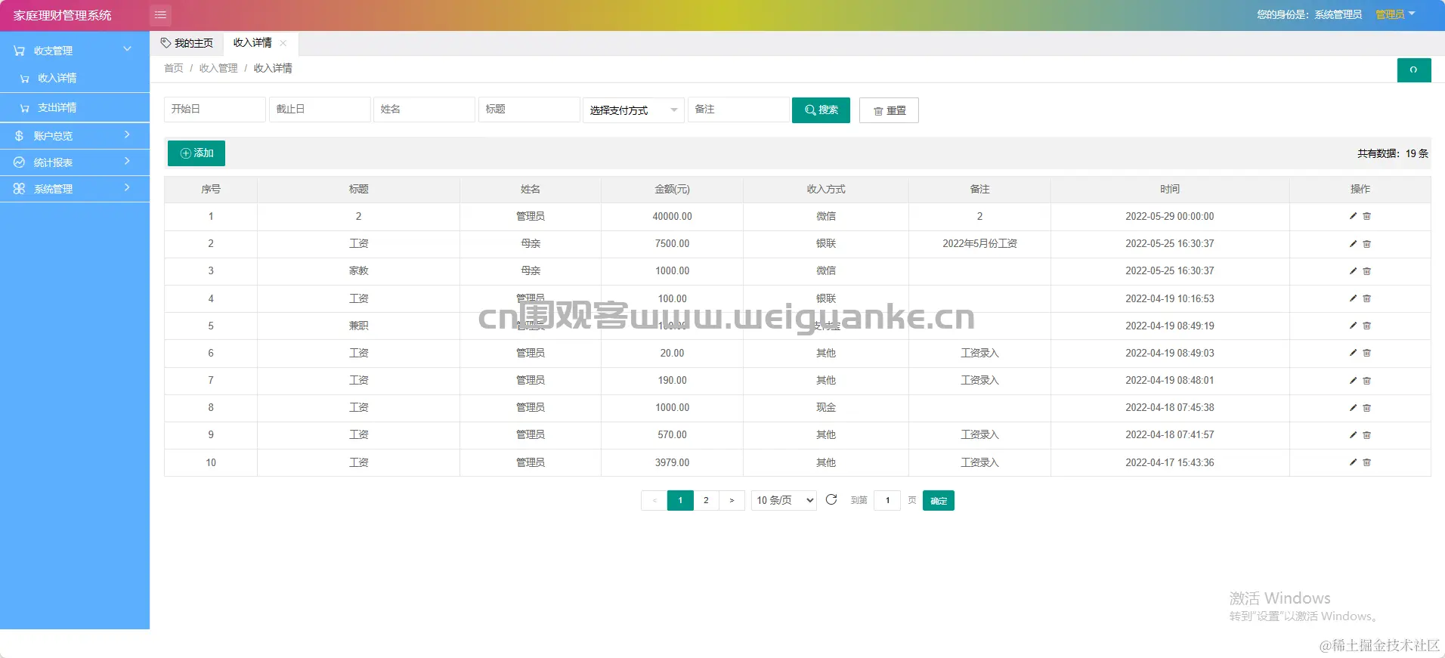The width and height of the screenshot is (1445, 658).
Task: Toggle the sidebar collapse hamburger icon
Action: 160,15
